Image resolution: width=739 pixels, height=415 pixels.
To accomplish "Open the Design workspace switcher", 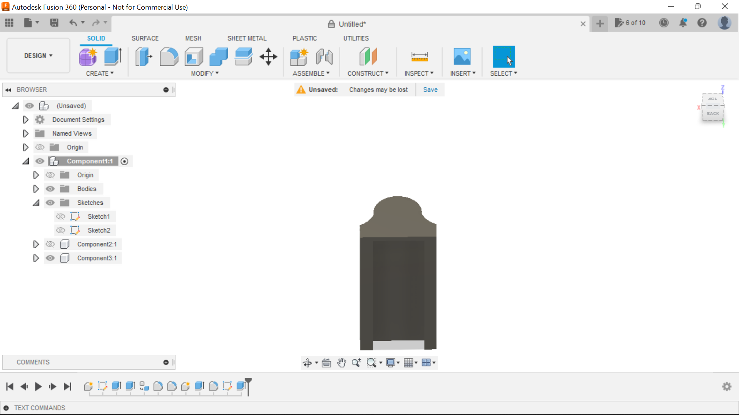I will pyautogui.click(x=38, y=55).
